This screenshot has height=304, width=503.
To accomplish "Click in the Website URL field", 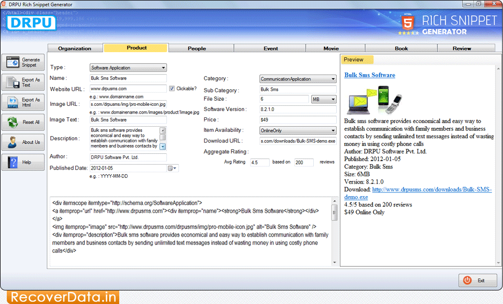I will click(x=128, y=89).
